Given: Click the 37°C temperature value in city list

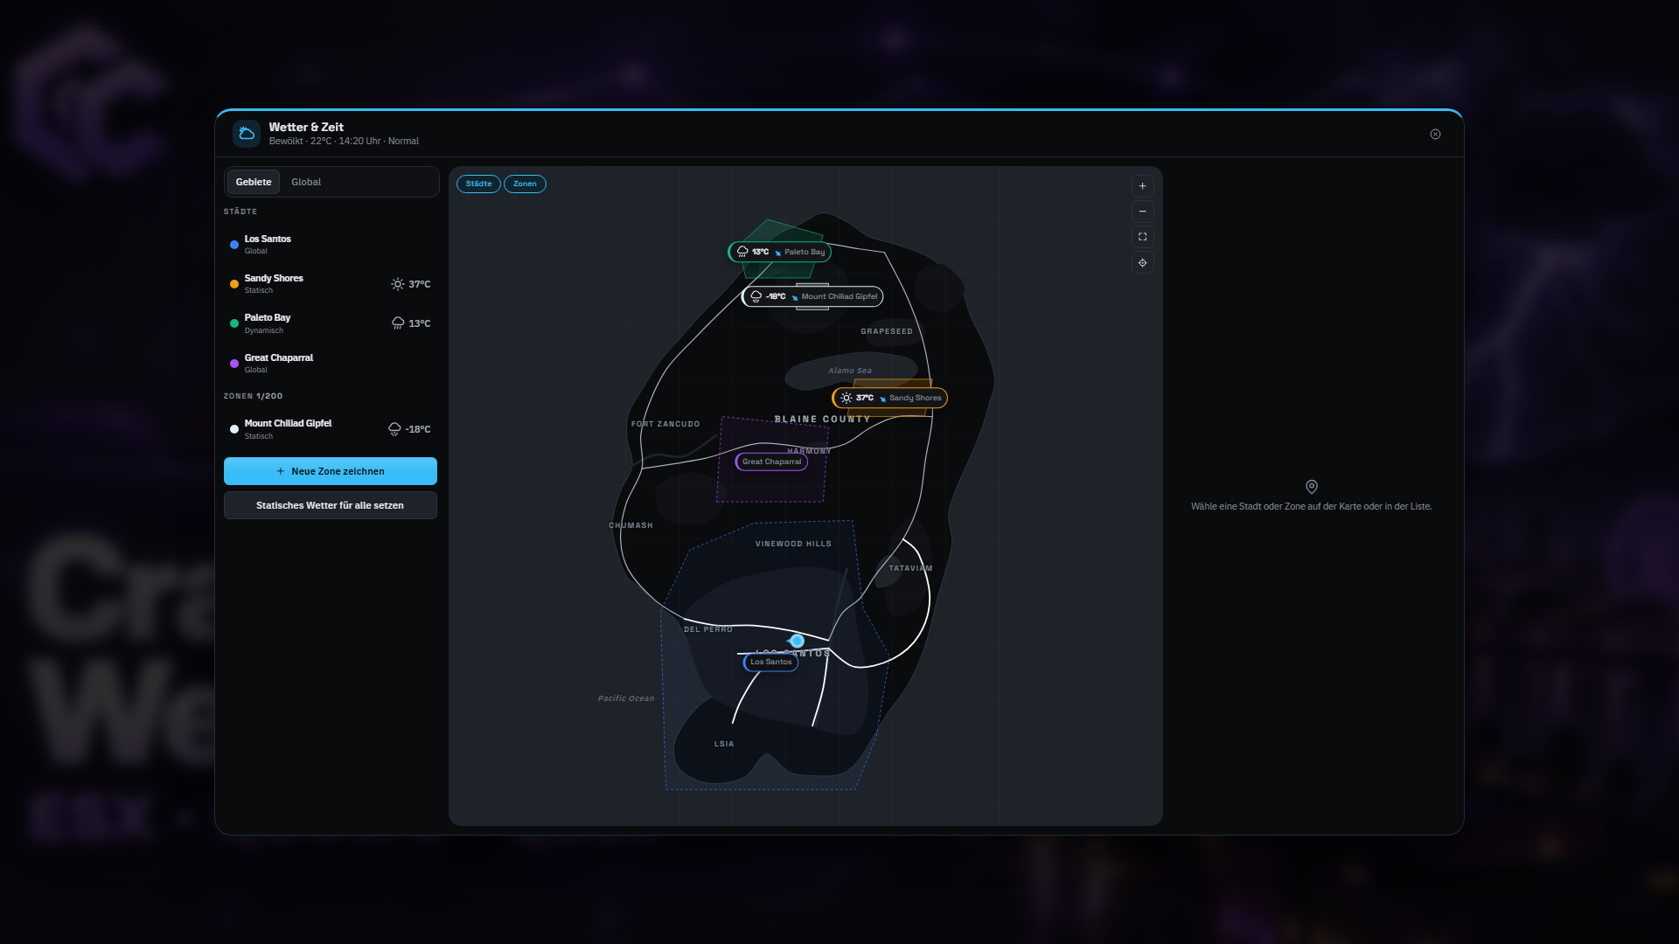Looking at the screenshot, I should tap(420, 284).
